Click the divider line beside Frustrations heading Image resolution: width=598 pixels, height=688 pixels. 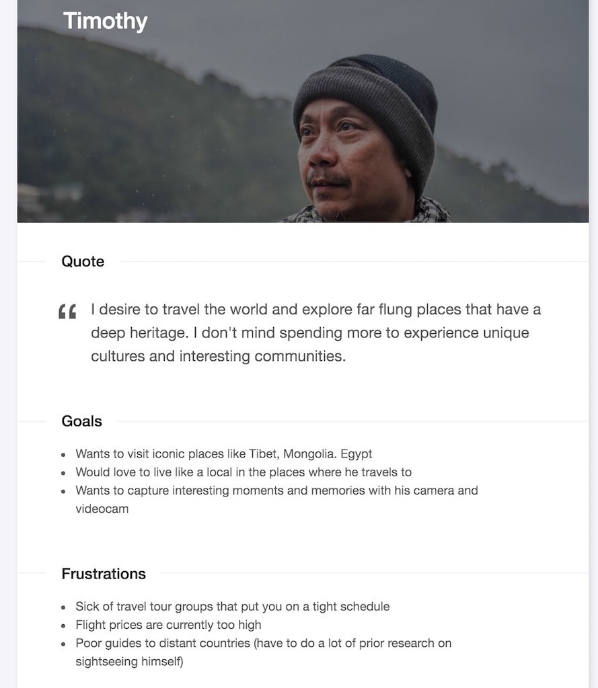pos(375,573)
